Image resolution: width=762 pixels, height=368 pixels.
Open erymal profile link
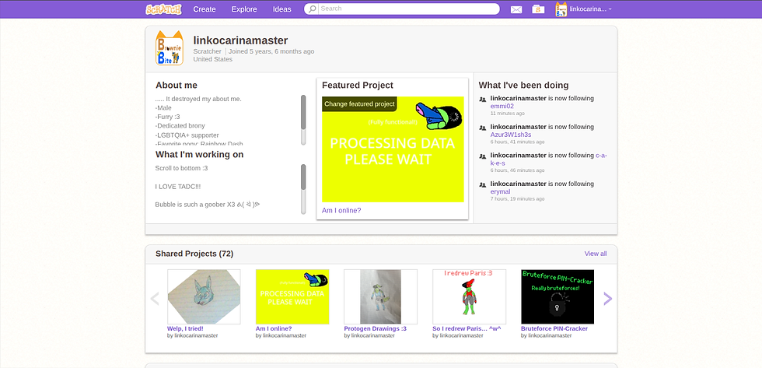point(501,191)
